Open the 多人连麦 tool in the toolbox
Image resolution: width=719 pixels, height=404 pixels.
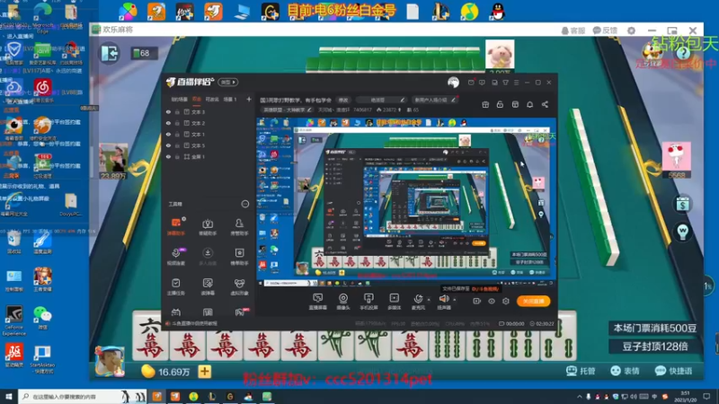point(208,257)
